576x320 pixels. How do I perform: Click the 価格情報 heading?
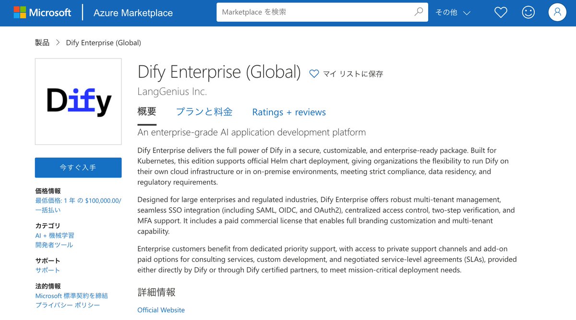(48, 191)
